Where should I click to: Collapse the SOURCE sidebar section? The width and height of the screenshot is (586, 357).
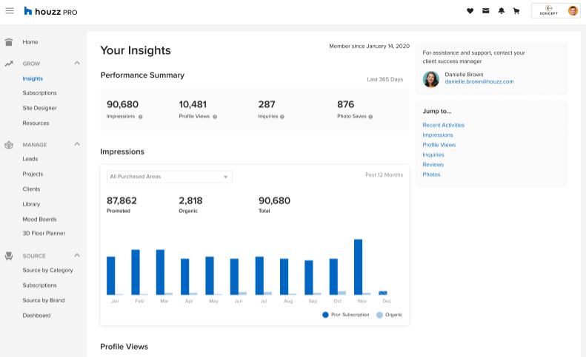tap(77, 256)
